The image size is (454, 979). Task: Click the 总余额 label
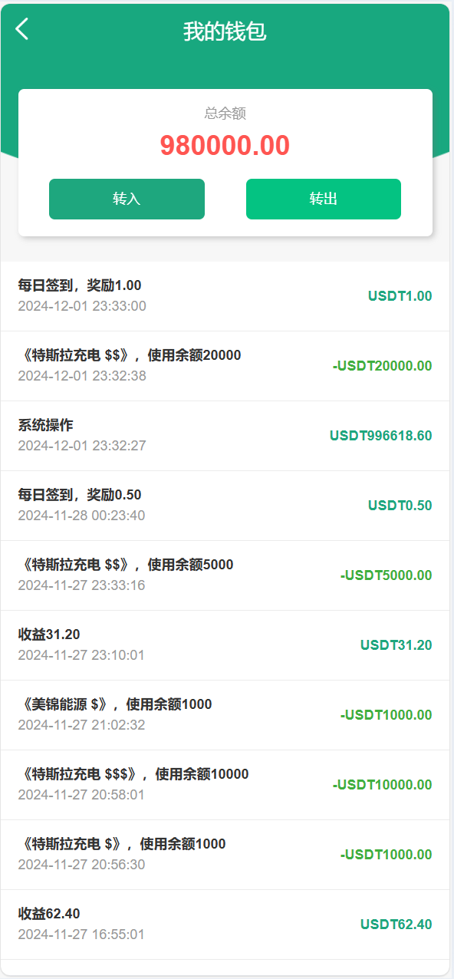tap(225, 114)
